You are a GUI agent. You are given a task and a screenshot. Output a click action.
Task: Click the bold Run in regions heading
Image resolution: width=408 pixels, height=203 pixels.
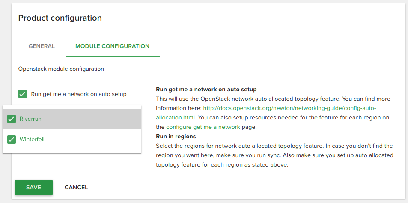pos(176,136)
